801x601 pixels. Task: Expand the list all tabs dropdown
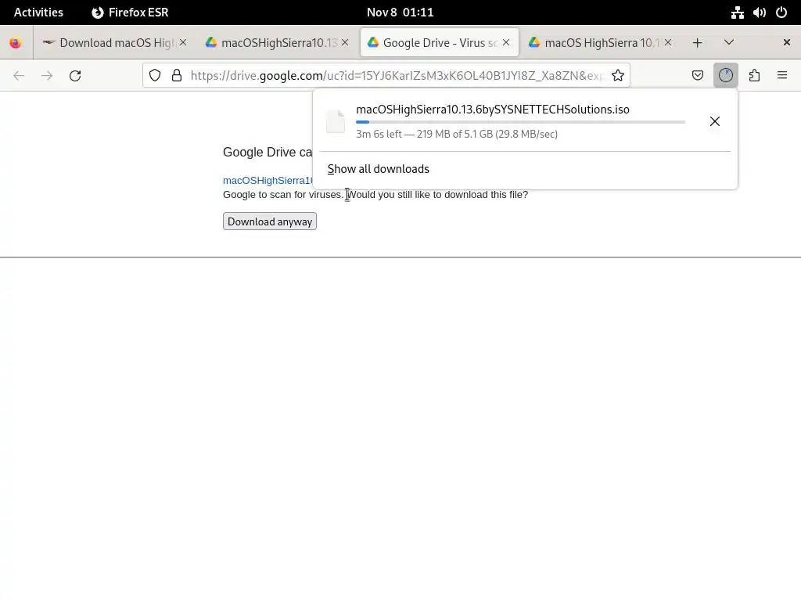(x=729, y=42)
